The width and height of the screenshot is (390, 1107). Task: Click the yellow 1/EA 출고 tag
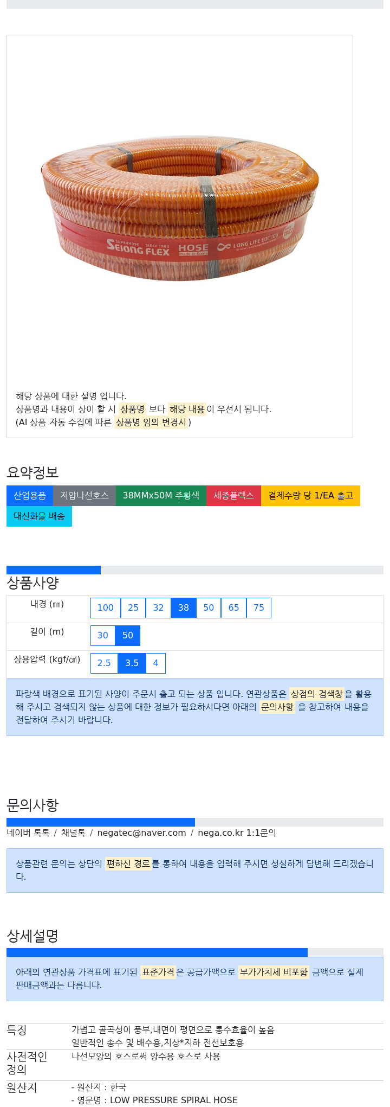(311, 496)
